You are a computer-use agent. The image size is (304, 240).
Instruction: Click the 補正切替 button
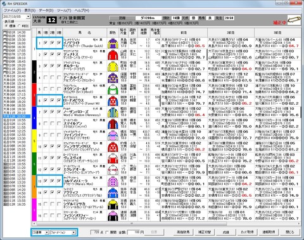click(x=204, y=232)
